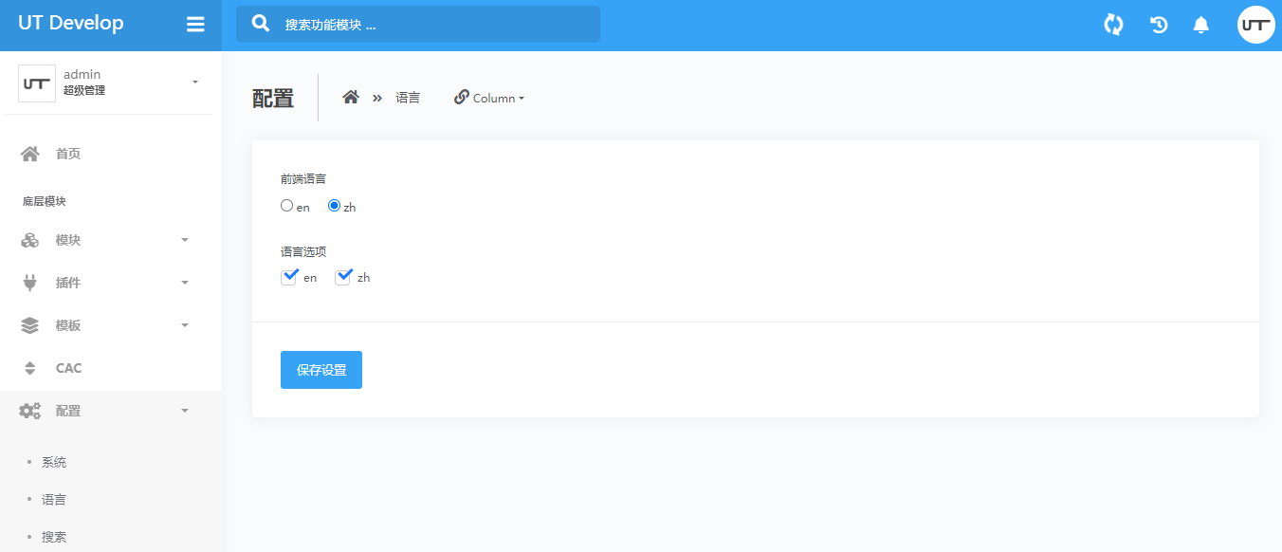Viewport: 1282px width, 552px height.
Task: Expand the 插件 sidebar menu
Action: point(104,283)
